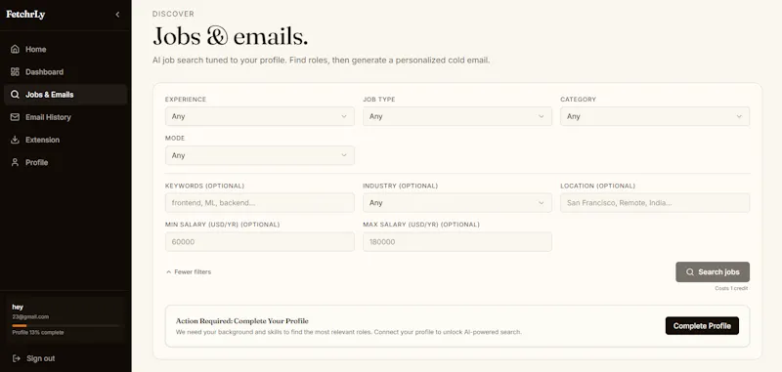The height and width of the screenshot is (372, 782).
Task: Click the Search jobs button
Action: point(713,271)
